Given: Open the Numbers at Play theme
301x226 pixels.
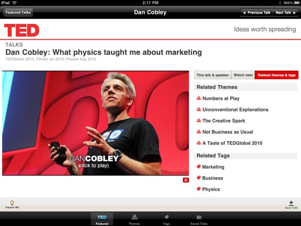Looking at the screenshot, I should tap(221, 98).
